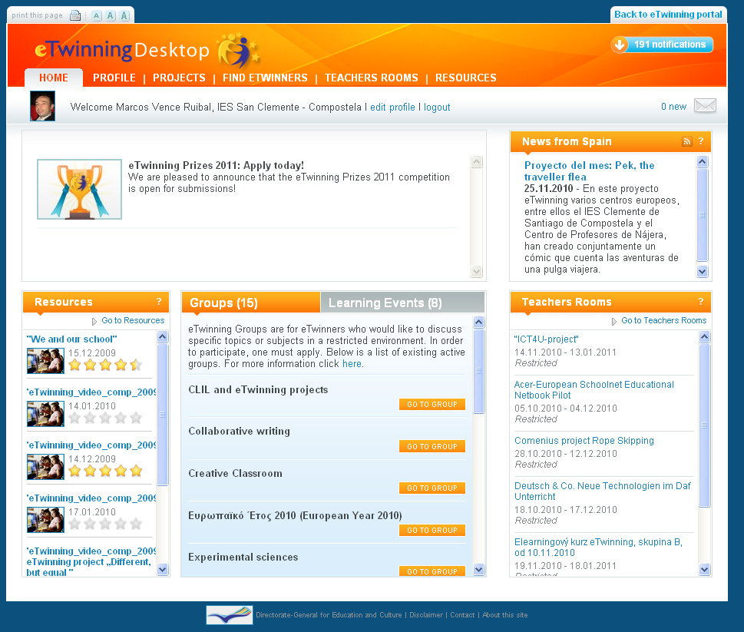
Task: Open help question mark in News from Spain
Action: (x=701, y=141)
